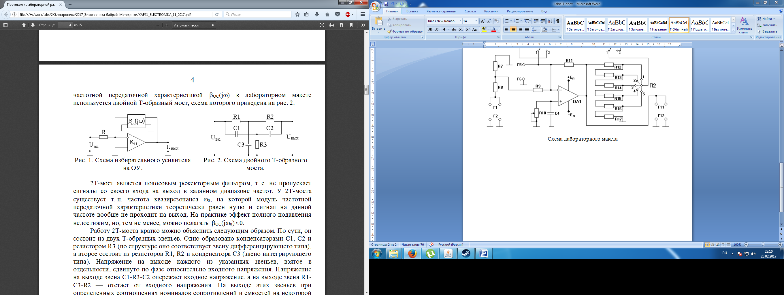
Task: Open Steam from the Windows taskbar
Action: (x=466, y=254)
